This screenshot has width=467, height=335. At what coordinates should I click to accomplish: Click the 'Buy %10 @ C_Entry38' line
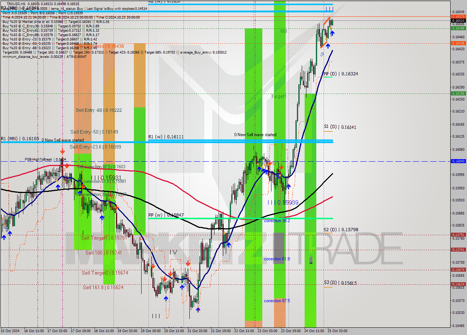[x=51, y=26]
